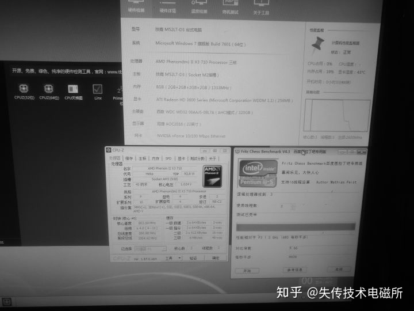The width and height of the screenshot is (414, 311).
Task: Switch to the 硬件检测 tab
Action: [x=136, y=6]
